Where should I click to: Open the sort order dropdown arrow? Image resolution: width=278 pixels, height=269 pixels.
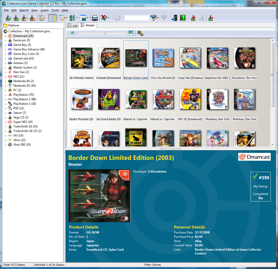77,18
